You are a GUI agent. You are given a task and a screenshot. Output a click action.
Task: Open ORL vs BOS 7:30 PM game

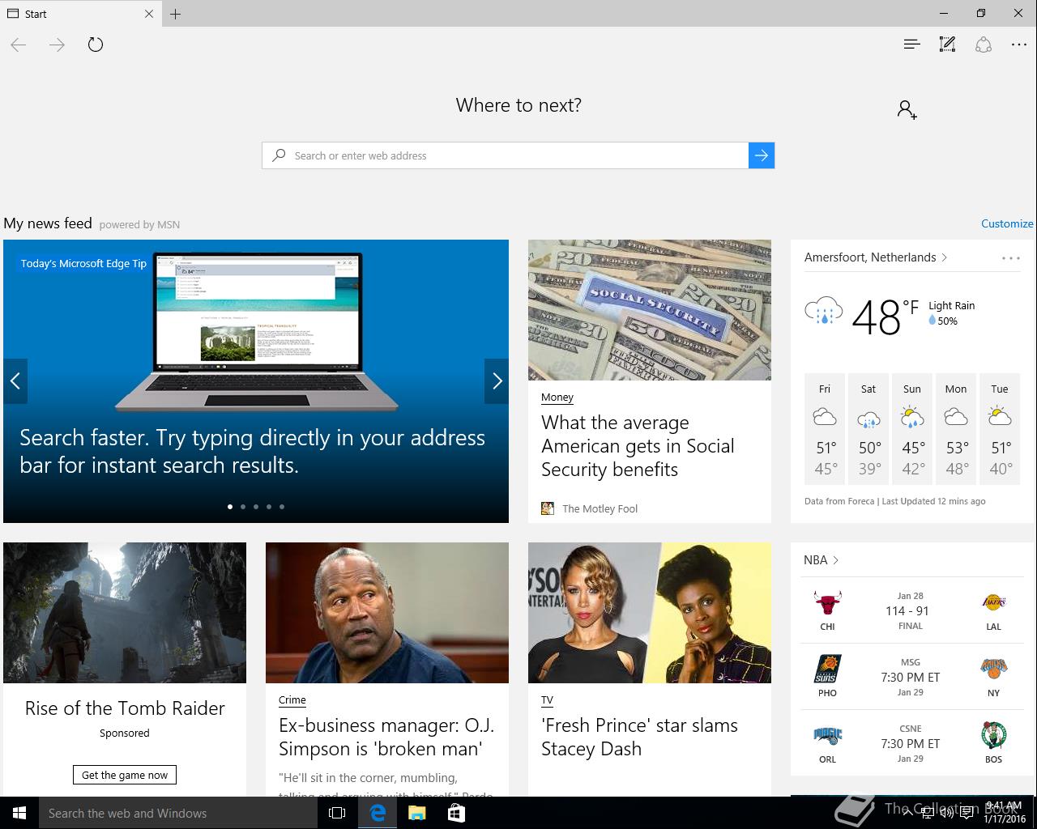pos(911,743)
